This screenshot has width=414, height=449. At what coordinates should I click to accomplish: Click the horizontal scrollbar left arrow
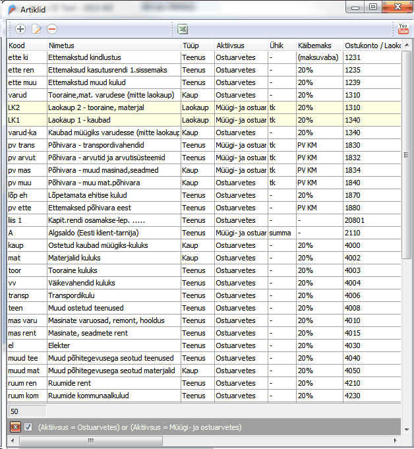tap(13, 440)
